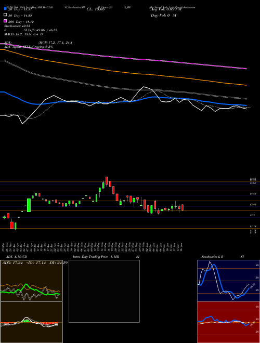Open the MACD histogram panel
This screenshot has height=343, width=260.
[31, 322]
